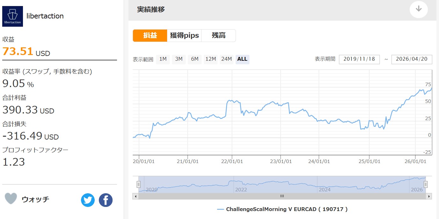The width and height of the screenshot is (439, 219).
Task: Toggle ChallengeScalMorning V EURCAD legend series
Action: click(x=282, y=209)
